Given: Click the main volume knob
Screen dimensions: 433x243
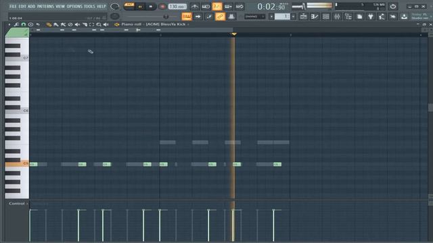Looking at the screenshot, I should coord(115,6).
